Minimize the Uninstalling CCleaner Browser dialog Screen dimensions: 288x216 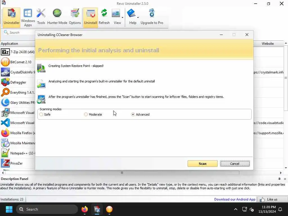(221, 35)
